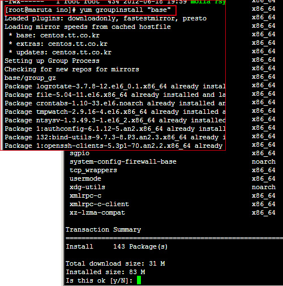
Task: Click the yum groupinstall "base" command line
Action: (88, 10)
